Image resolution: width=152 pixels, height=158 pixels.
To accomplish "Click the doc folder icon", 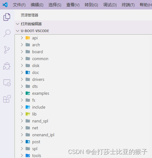I will click(28, 72).
